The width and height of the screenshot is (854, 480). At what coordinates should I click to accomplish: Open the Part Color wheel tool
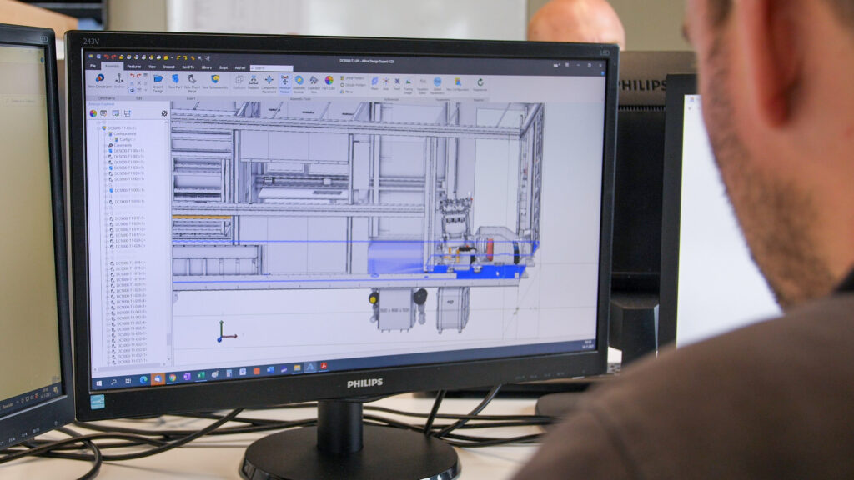click(x=329, y=82)
